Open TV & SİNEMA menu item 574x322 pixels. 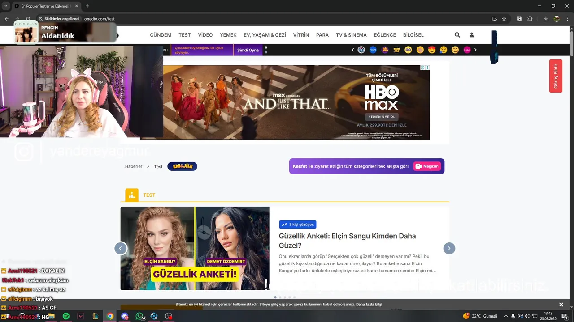pyautogui.click(x=352, y=35)
